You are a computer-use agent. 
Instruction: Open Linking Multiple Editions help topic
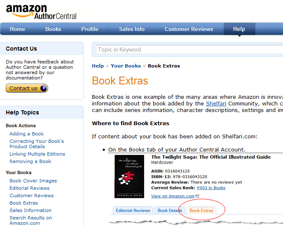click(x=37, y=154)
